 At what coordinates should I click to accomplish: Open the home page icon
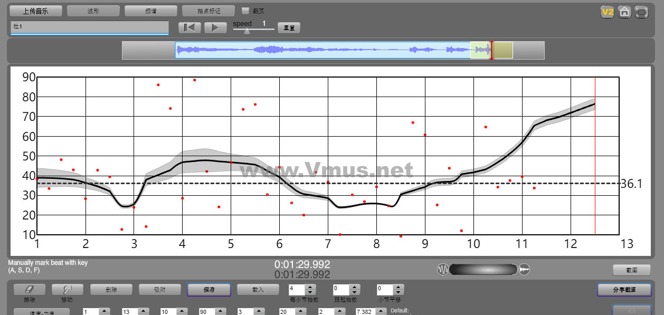tap(624, 12)
